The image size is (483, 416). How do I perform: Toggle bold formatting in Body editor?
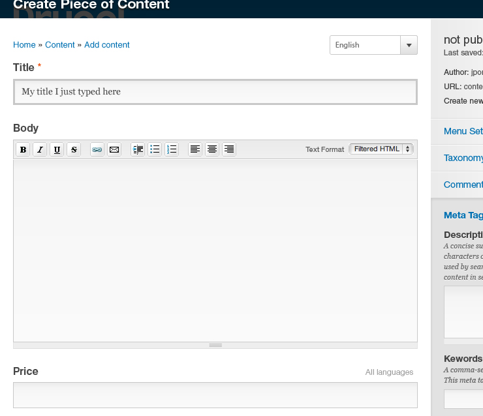click(x=23, y=149)
